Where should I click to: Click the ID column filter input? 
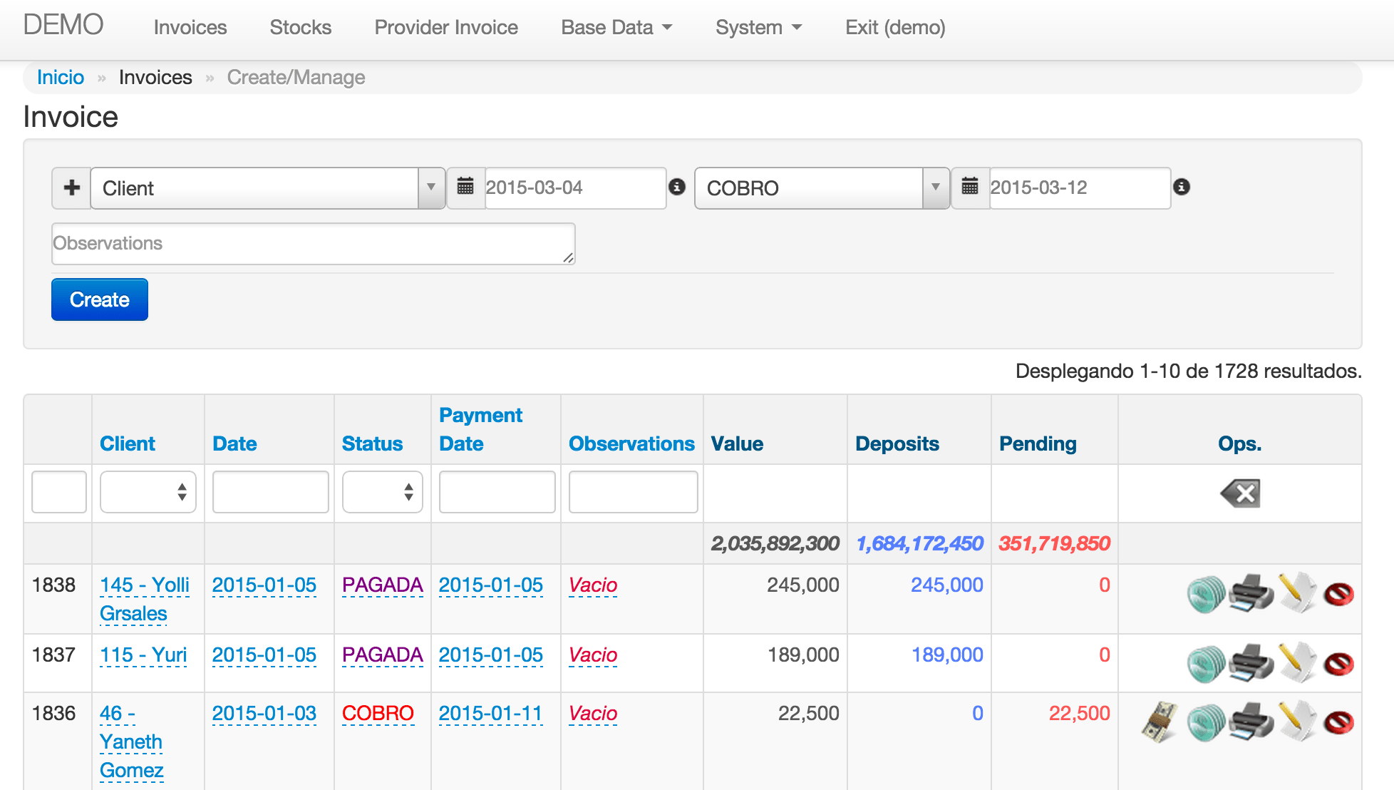[59, 492]
